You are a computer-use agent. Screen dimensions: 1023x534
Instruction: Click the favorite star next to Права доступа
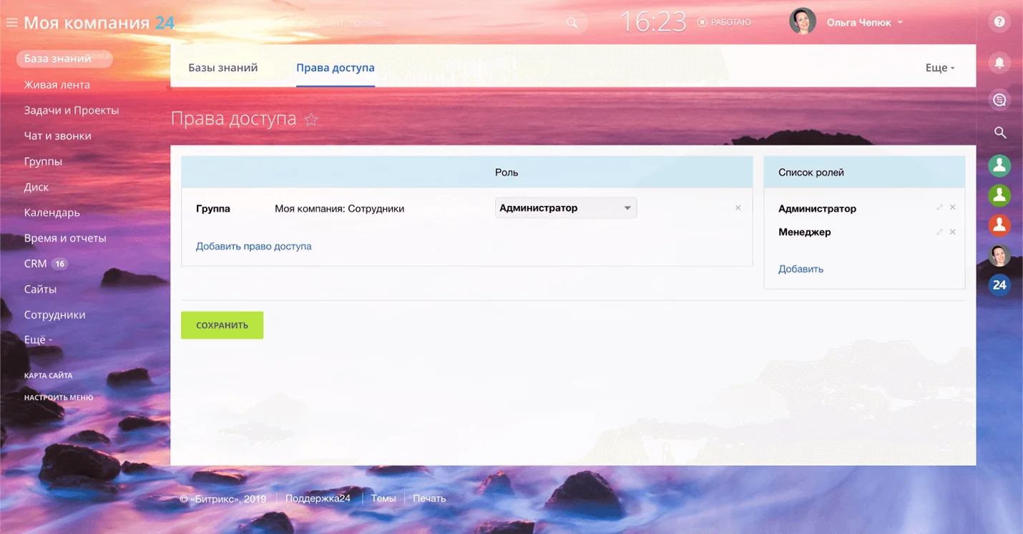pos(311,119)
